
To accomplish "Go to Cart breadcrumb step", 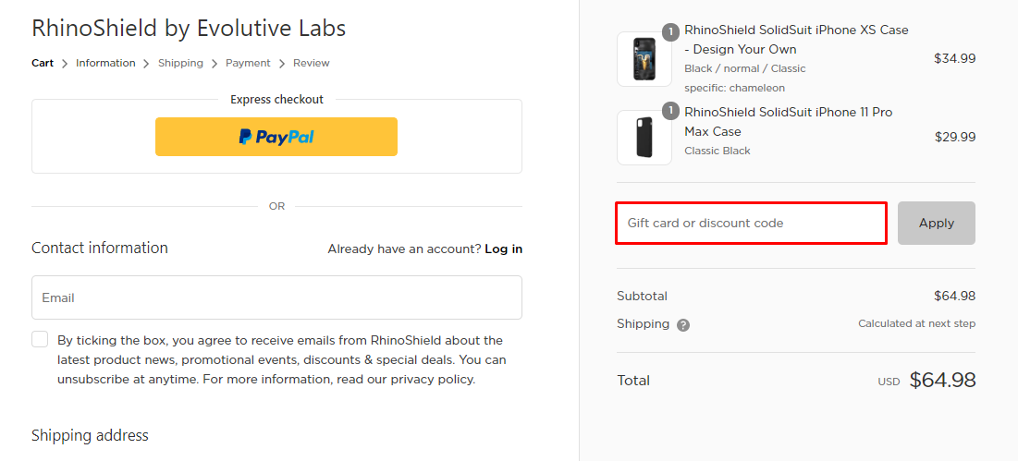I will coord(43,63).
